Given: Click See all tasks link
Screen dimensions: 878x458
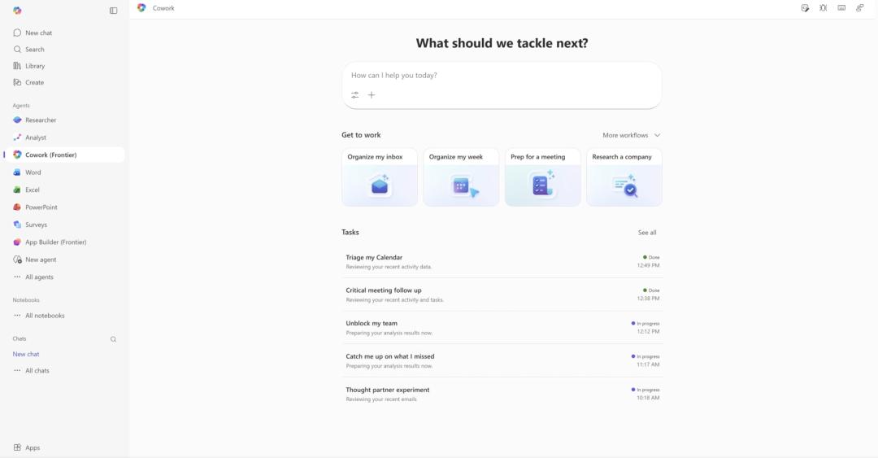Looking at the screenshot, I should (x=647, y=233).
